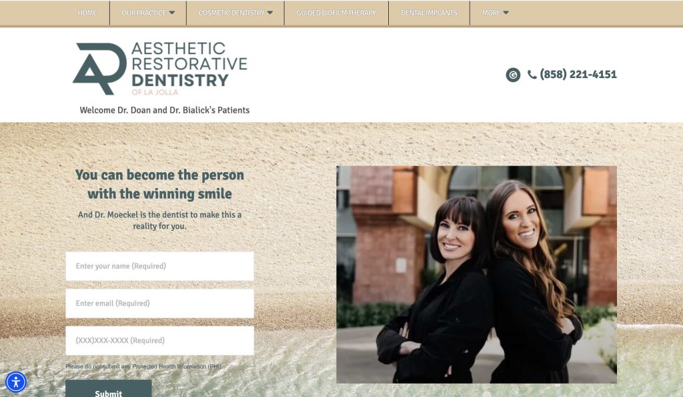Viewport: 683px width, 397px height.
Task: Click the Aesthetic Restorative Dentistry logo text
Action: tap(189, 69)
